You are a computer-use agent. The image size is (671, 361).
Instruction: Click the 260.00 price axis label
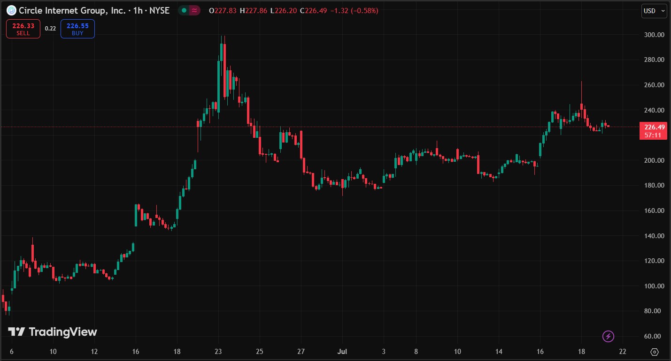[654, 85]
